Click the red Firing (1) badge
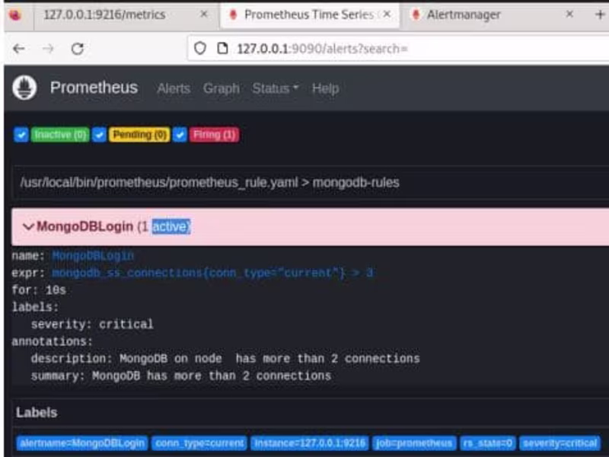Image resolution: width=609 pixels, height=457 pixels. (x=215, y=135)
